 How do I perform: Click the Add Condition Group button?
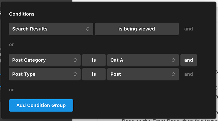click(x=41, y=105)
